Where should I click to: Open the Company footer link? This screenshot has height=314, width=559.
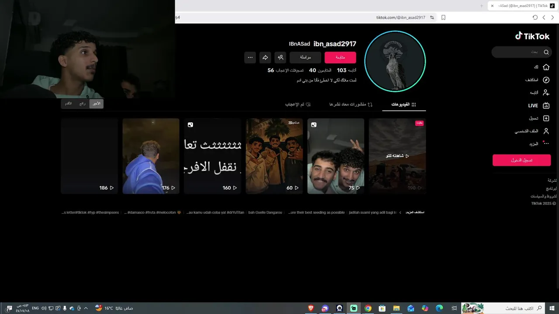click(x=552, y=180)
